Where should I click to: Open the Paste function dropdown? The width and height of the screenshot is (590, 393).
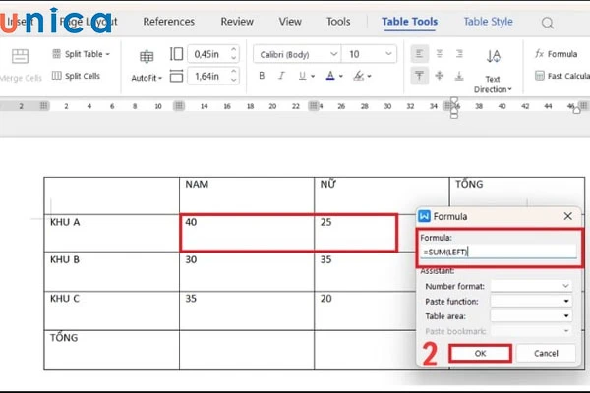pos(531,301)
